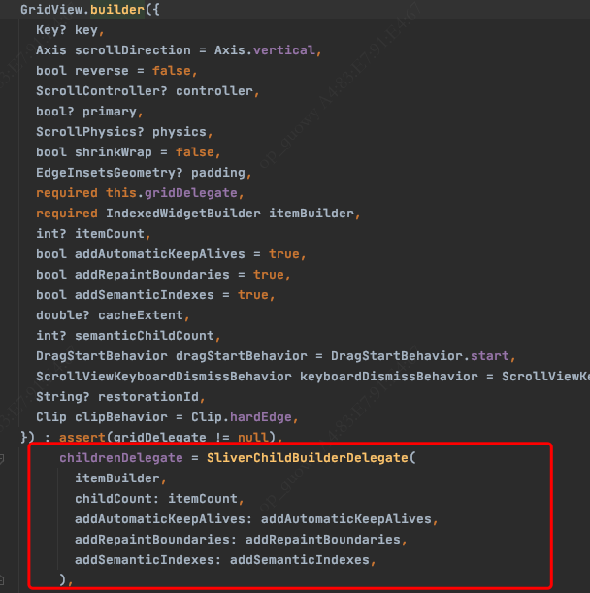The image size is (590, 593).
Task: Click "gridDelegate" in this.gridDelegate
Action: (191, 193)
